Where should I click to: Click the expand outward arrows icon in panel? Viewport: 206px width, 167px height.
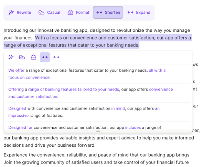[56, 57]
